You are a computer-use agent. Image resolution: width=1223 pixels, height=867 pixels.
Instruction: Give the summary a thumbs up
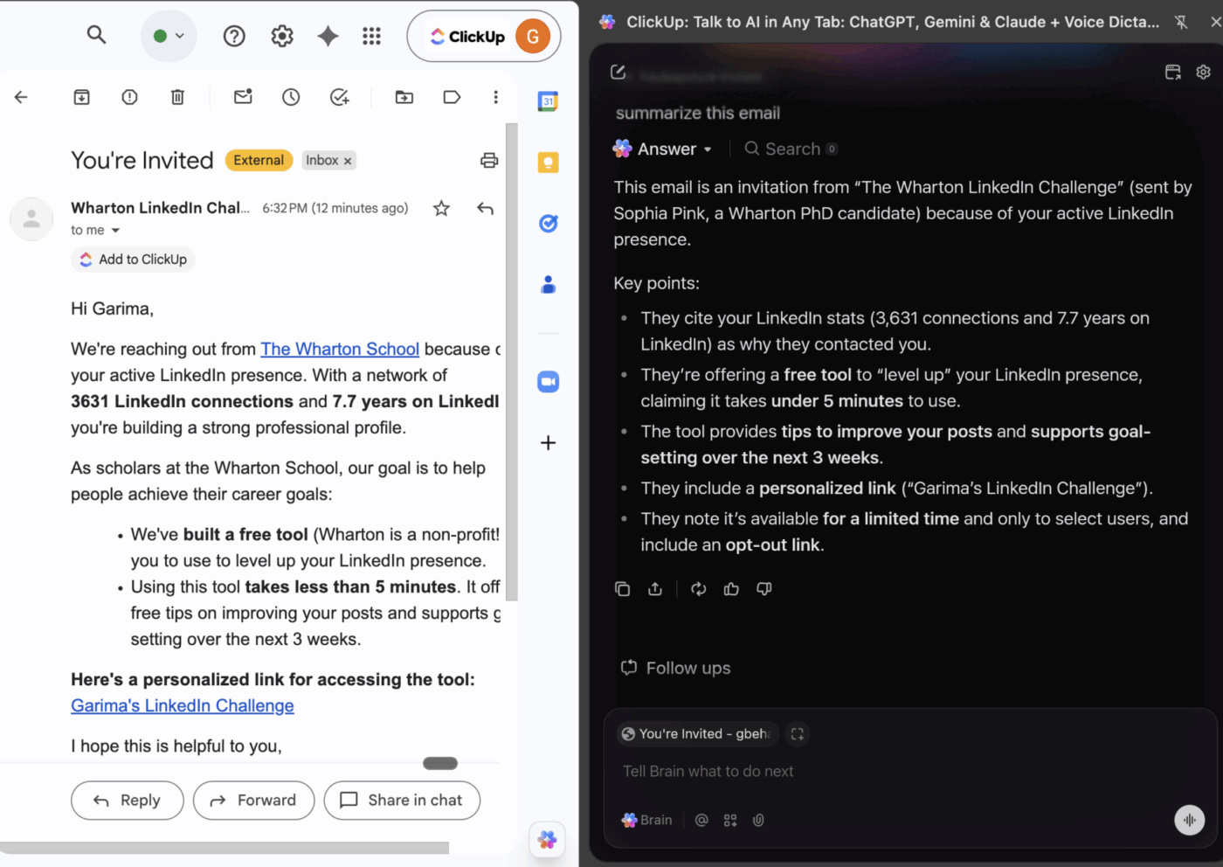tap(731, 589)
